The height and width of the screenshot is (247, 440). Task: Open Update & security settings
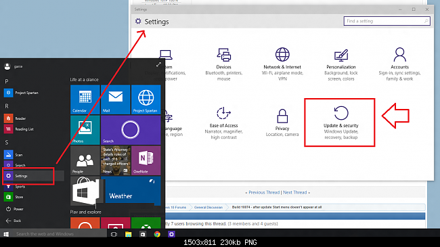pyautogui.click(x=340, y=123)
